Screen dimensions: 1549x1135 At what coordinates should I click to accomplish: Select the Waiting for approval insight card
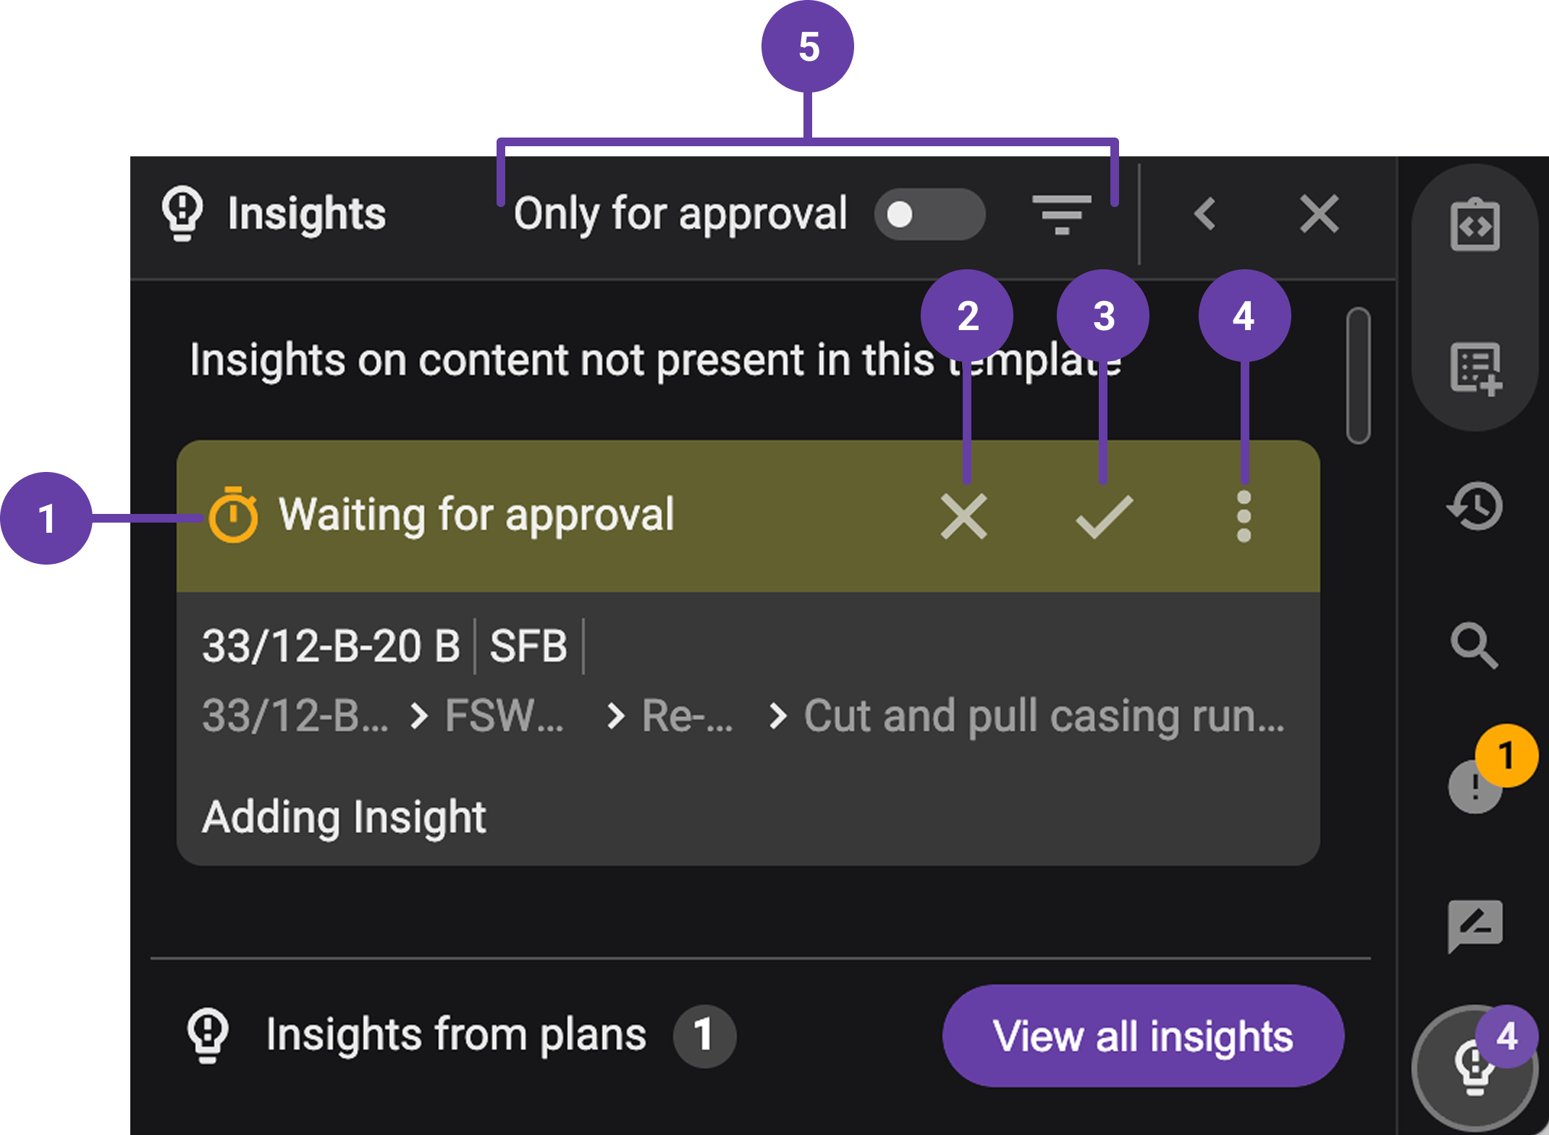tap(479, 516)
